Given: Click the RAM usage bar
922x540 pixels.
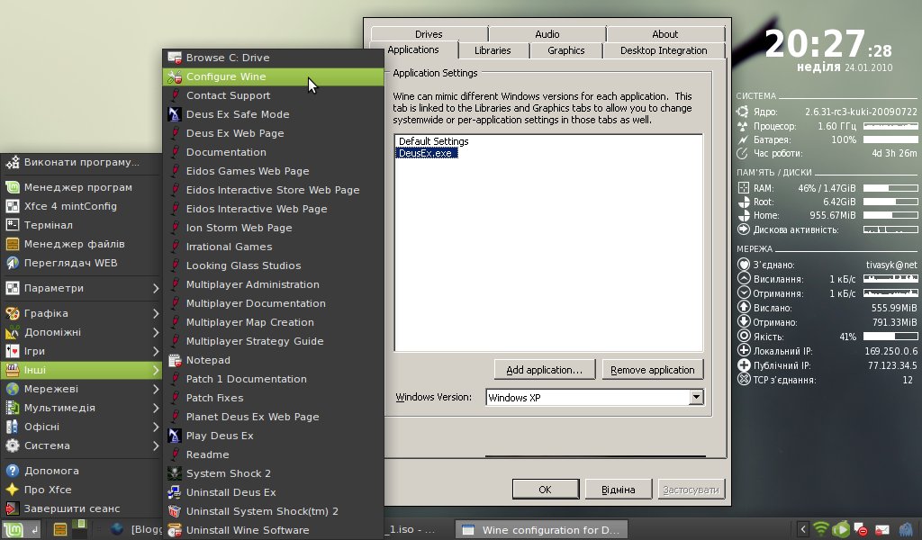Looking at the screenshot, I should 890,188.
